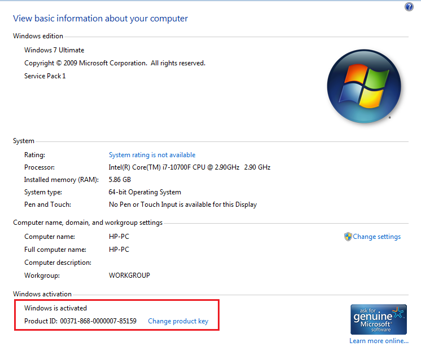Image resolution: width=421 pixels, height=351 pixels.
Task: Click the Computer description: label
Action: tap(58, 263)
